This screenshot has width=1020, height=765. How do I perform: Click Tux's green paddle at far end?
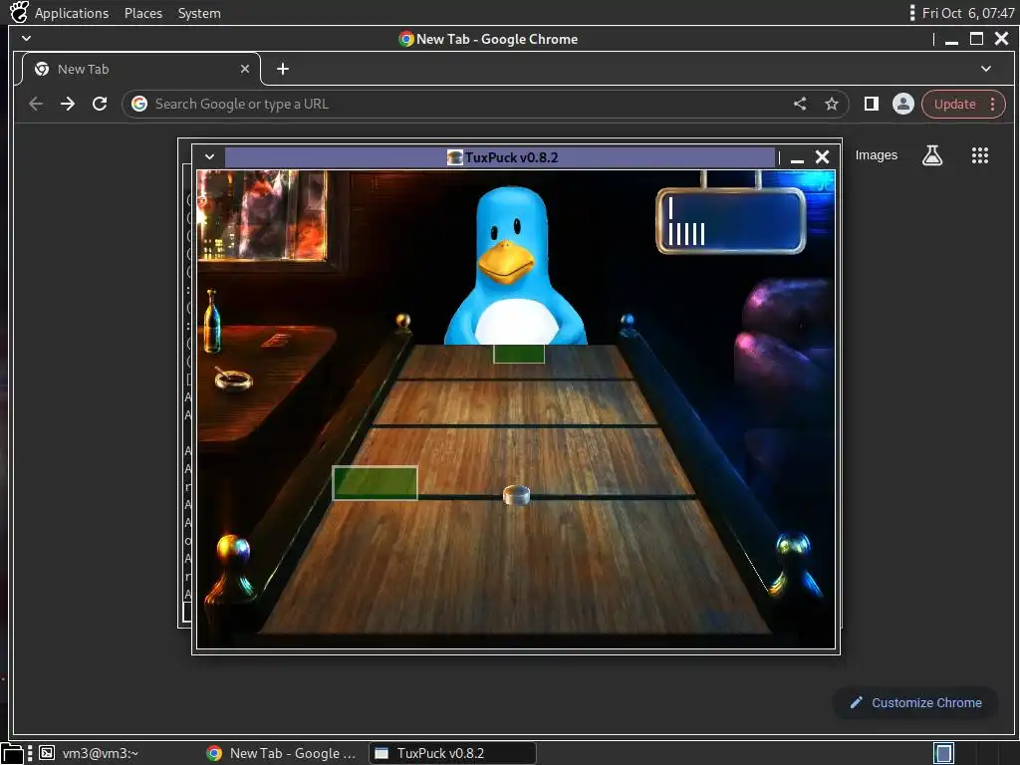click(x=518, y=354)
